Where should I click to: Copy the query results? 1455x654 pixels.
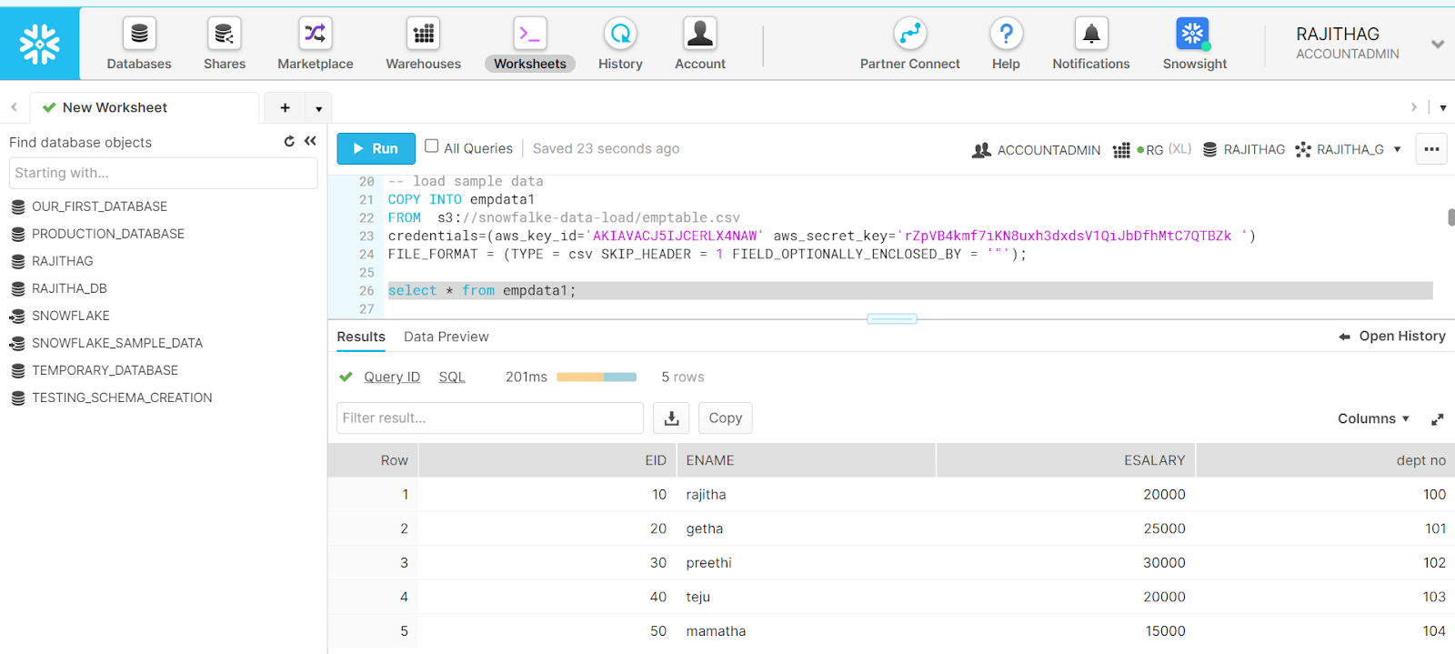point(725,418)
